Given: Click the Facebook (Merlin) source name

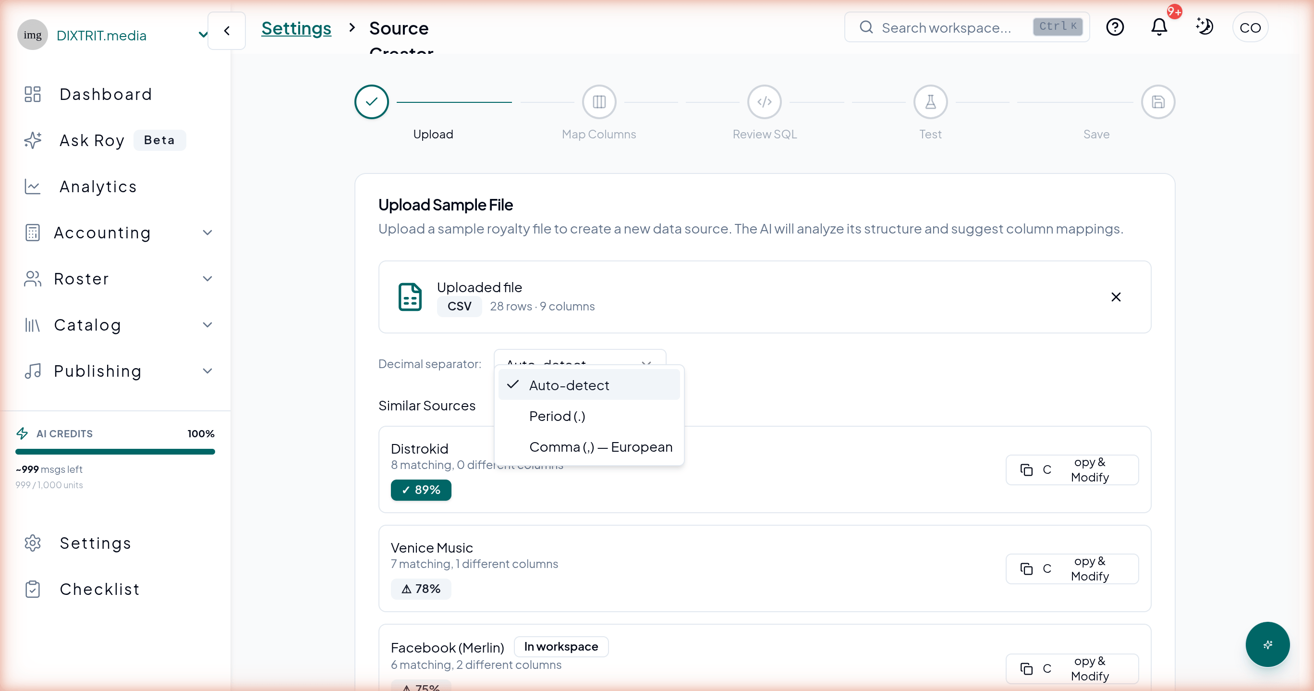Looking at the screenshot, I should point(447,648).
